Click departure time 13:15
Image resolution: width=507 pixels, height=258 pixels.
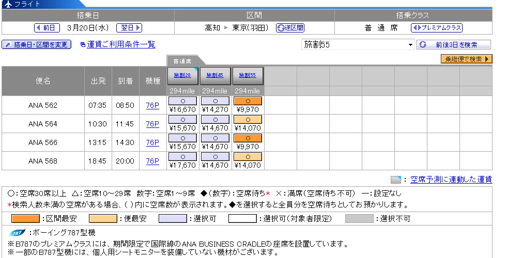click(x=97, y=142)
